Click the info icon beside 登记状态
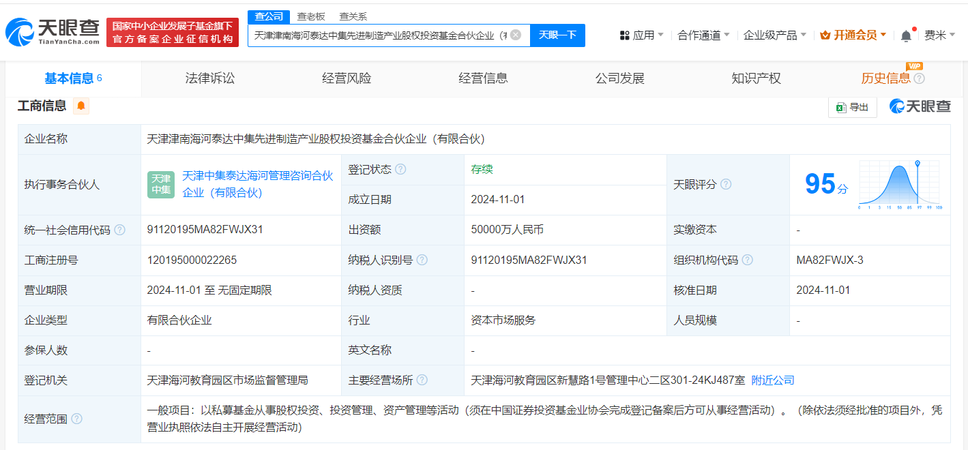Screen dimensions: 968x450 pos(400,169)
